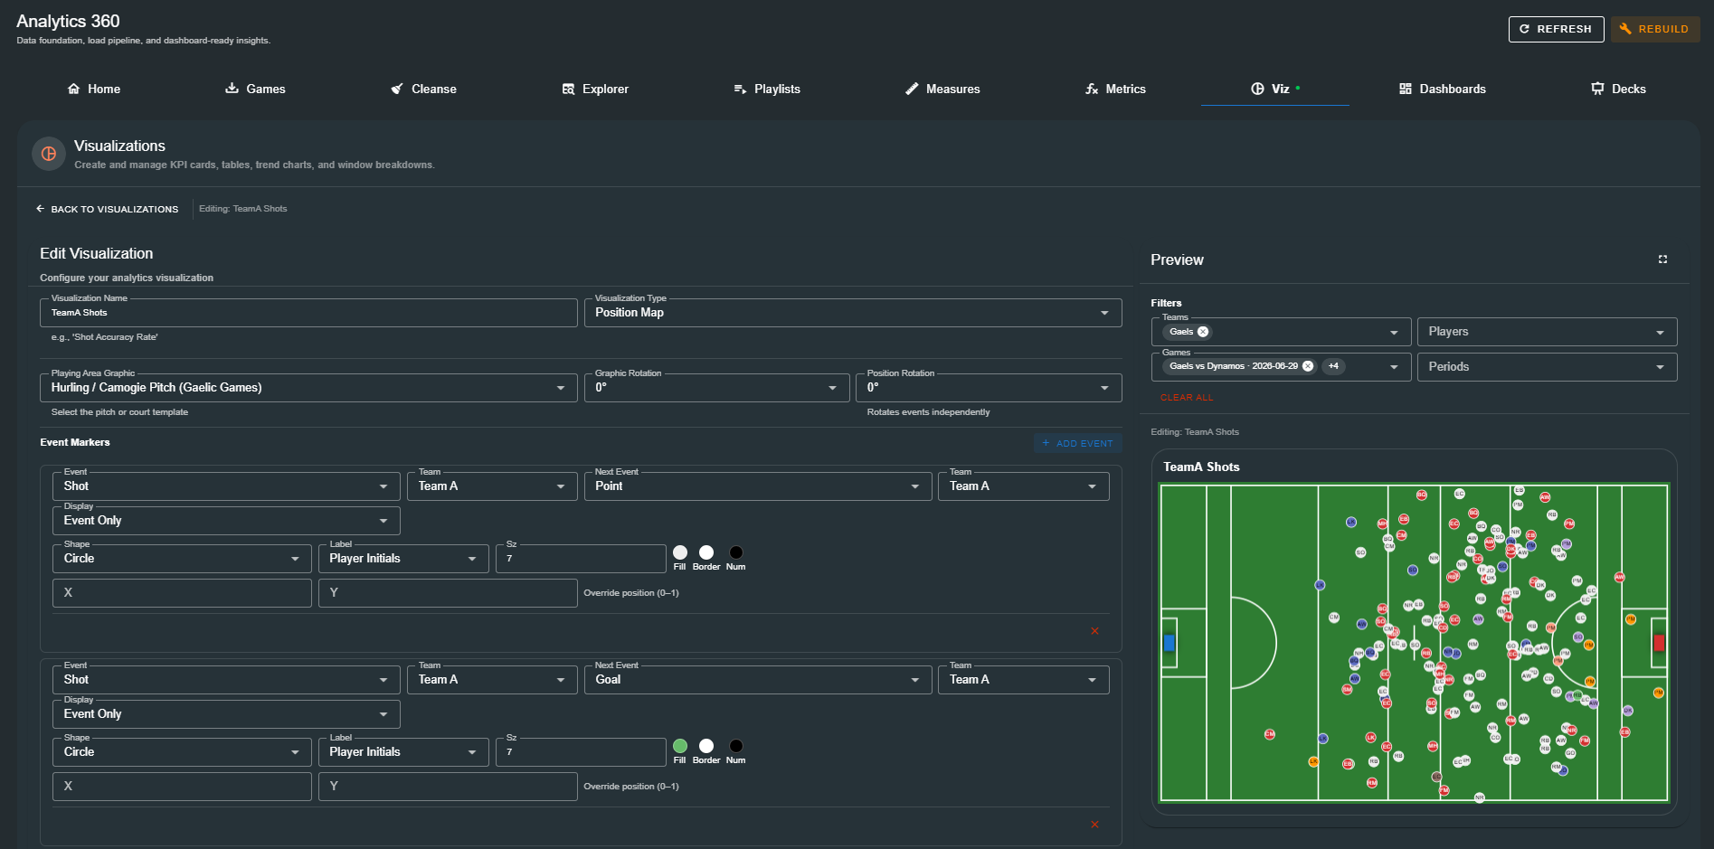Viewport: 1714px width, 849px height.
Task: Click the Sz field of the Goal marker
Action: 581,752
